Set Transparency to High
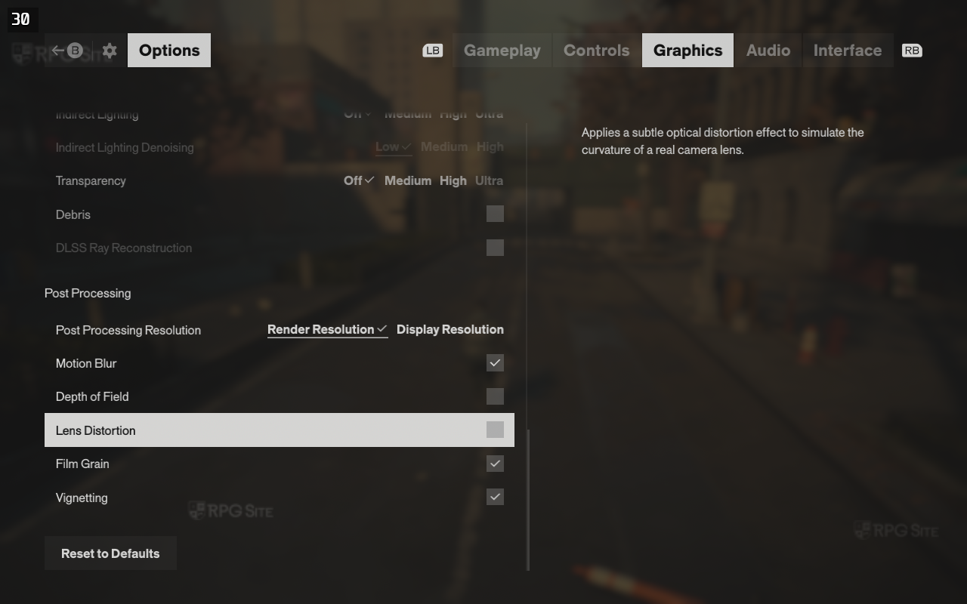The width and height of the screenshot is (967, 604). [x=453, y=180]
